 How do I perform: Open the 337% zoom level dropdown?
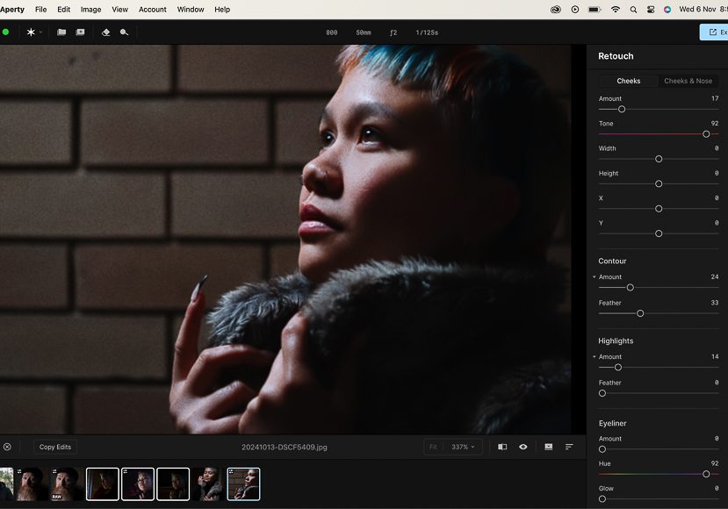coord(462,447)
